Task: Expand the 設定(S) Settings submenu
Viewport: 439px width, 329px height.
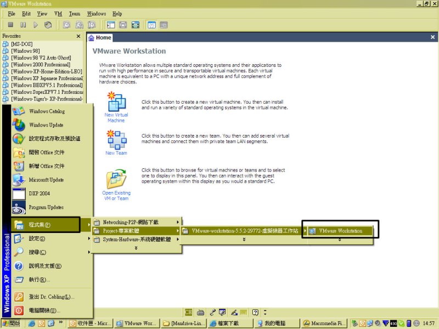Action: point(52,239)
